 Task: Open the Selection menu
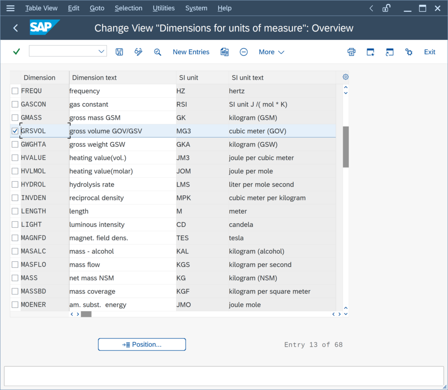click(128, 8)
